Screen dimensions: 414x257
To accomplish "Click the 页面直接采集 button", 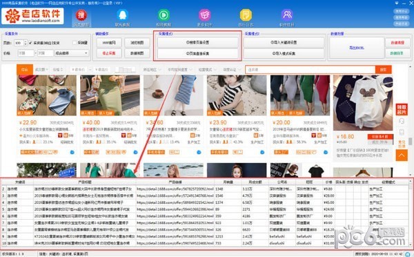I will 197,53.
